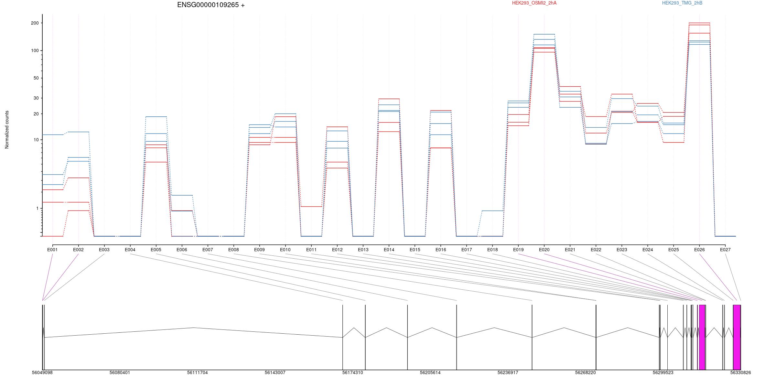
Task: Click exon label E021
Action: click(570, 250)
